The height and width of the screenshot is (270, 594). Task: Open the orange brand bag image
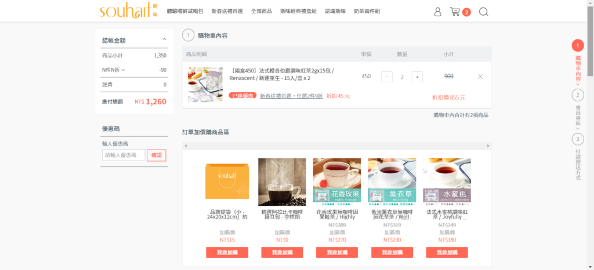pyautogui.click(x=227, y=182)
